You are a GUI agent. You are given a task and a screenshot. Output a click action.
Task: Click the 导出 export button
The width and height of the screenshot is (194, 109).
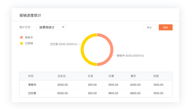pyautogui.click(x=149, y=27)
